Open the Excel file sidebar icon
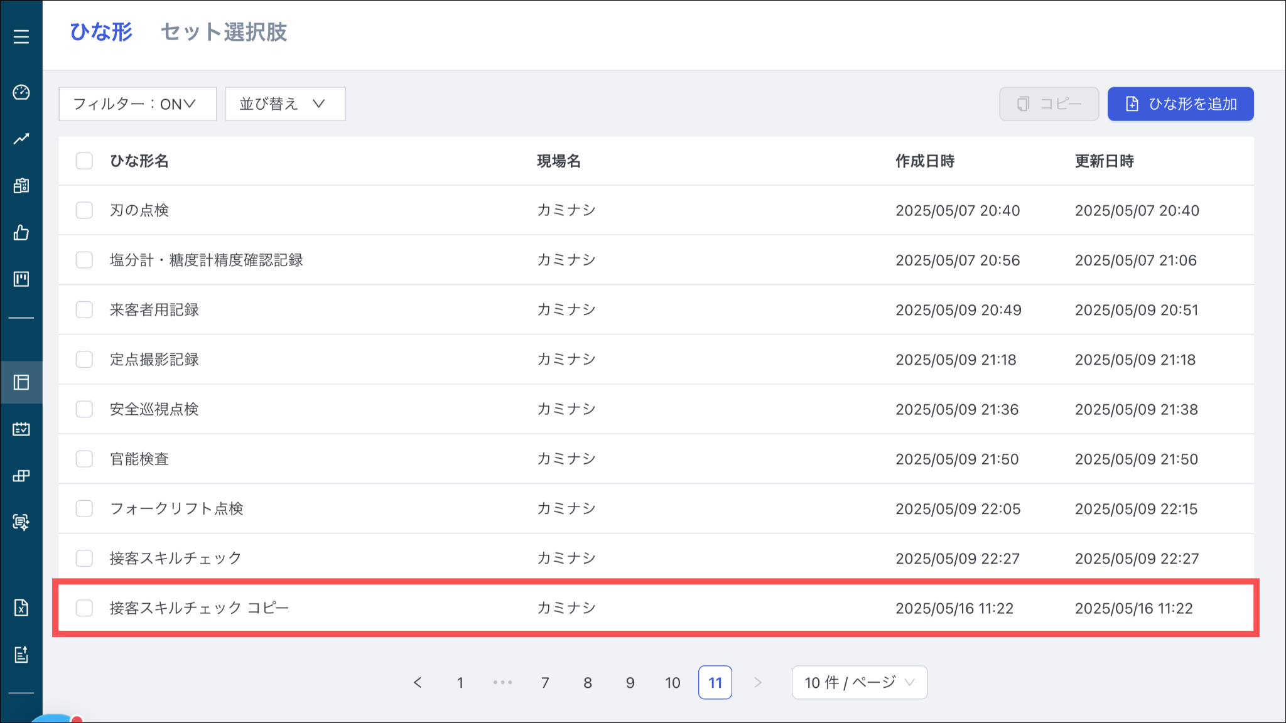1286x723 pixels. (21, 608)
